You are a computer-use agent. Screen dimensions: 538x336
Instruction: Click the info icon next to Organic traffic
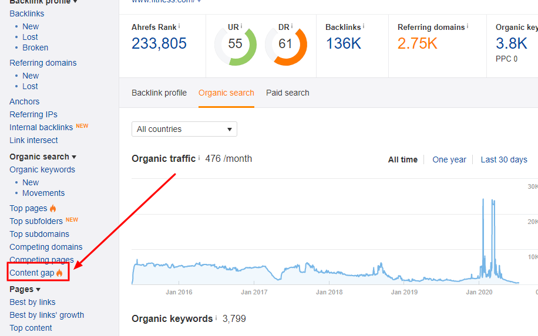click(199, 158)
